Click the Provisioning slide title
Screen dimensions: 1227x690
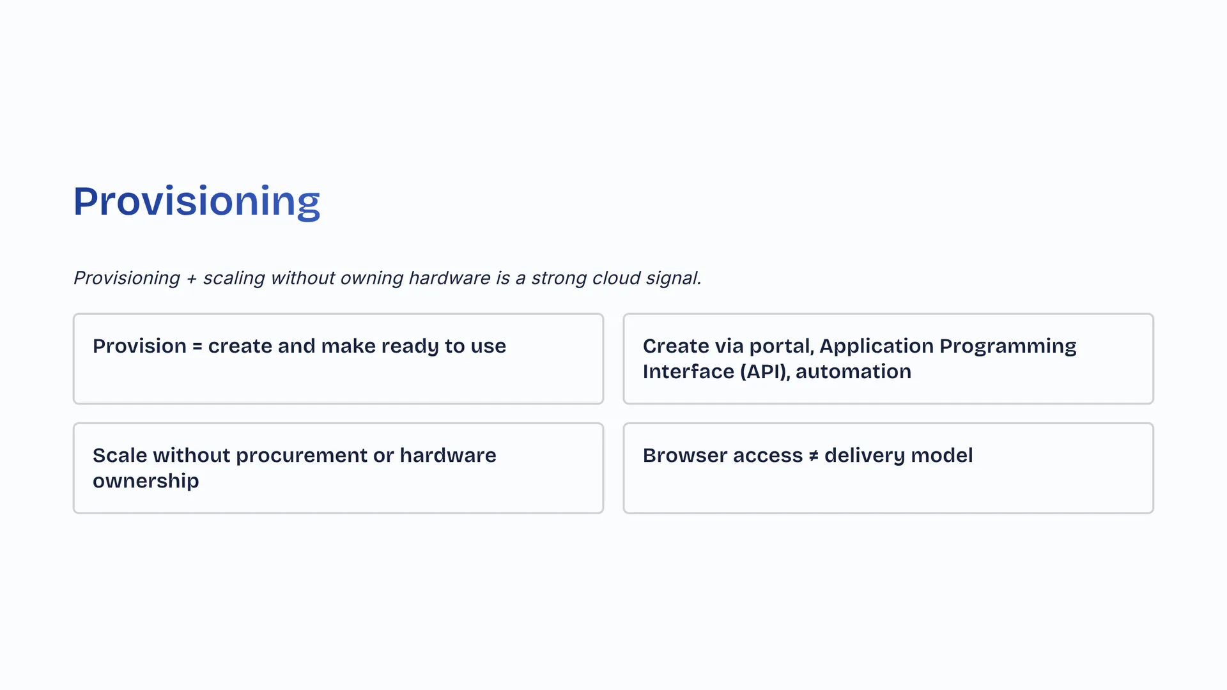pyautogui.click(x=196, y=201)
